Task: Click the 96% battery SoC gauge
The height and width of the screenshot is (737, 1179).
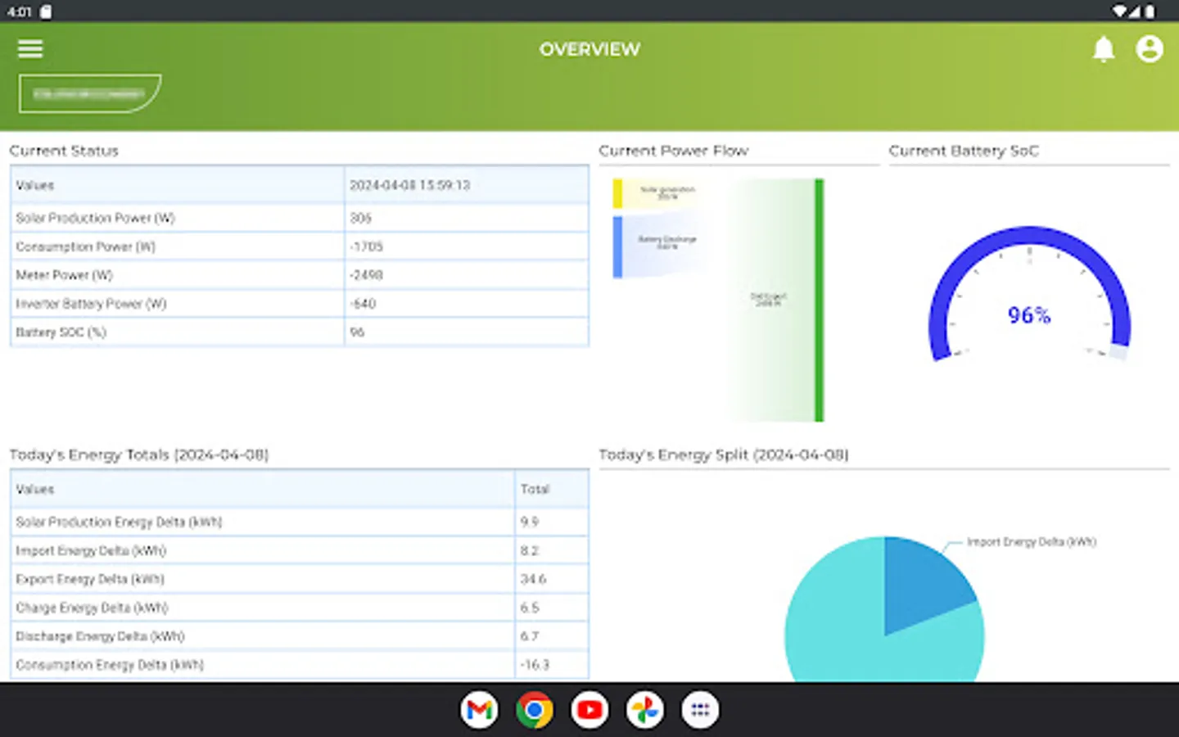Action: coord(1028,315)
